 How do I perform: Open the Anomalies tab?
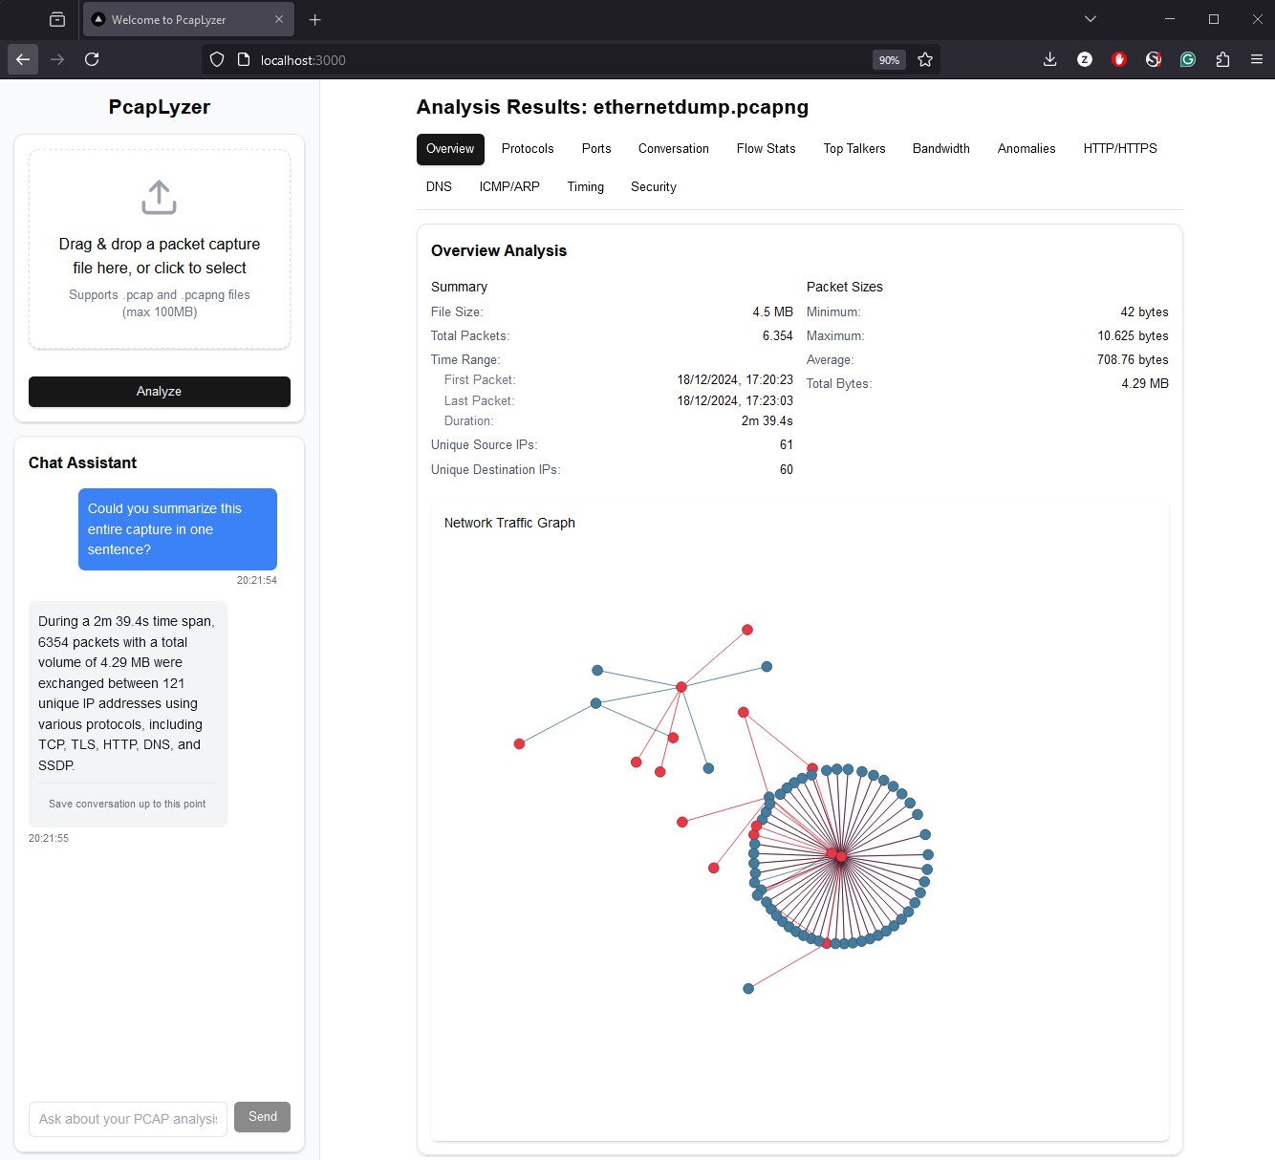click(x=1026, y=149)
